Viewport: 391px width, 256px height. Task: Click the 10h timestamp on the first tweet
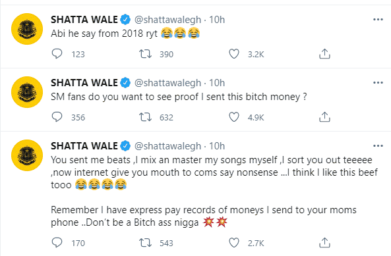coord(217,20)
